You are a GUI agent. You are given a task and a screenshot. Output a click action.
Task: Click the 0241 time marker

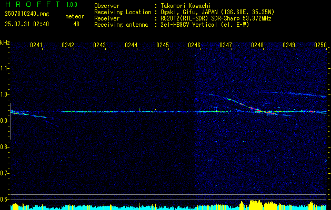pyautogui.click(x=36, y=45)
